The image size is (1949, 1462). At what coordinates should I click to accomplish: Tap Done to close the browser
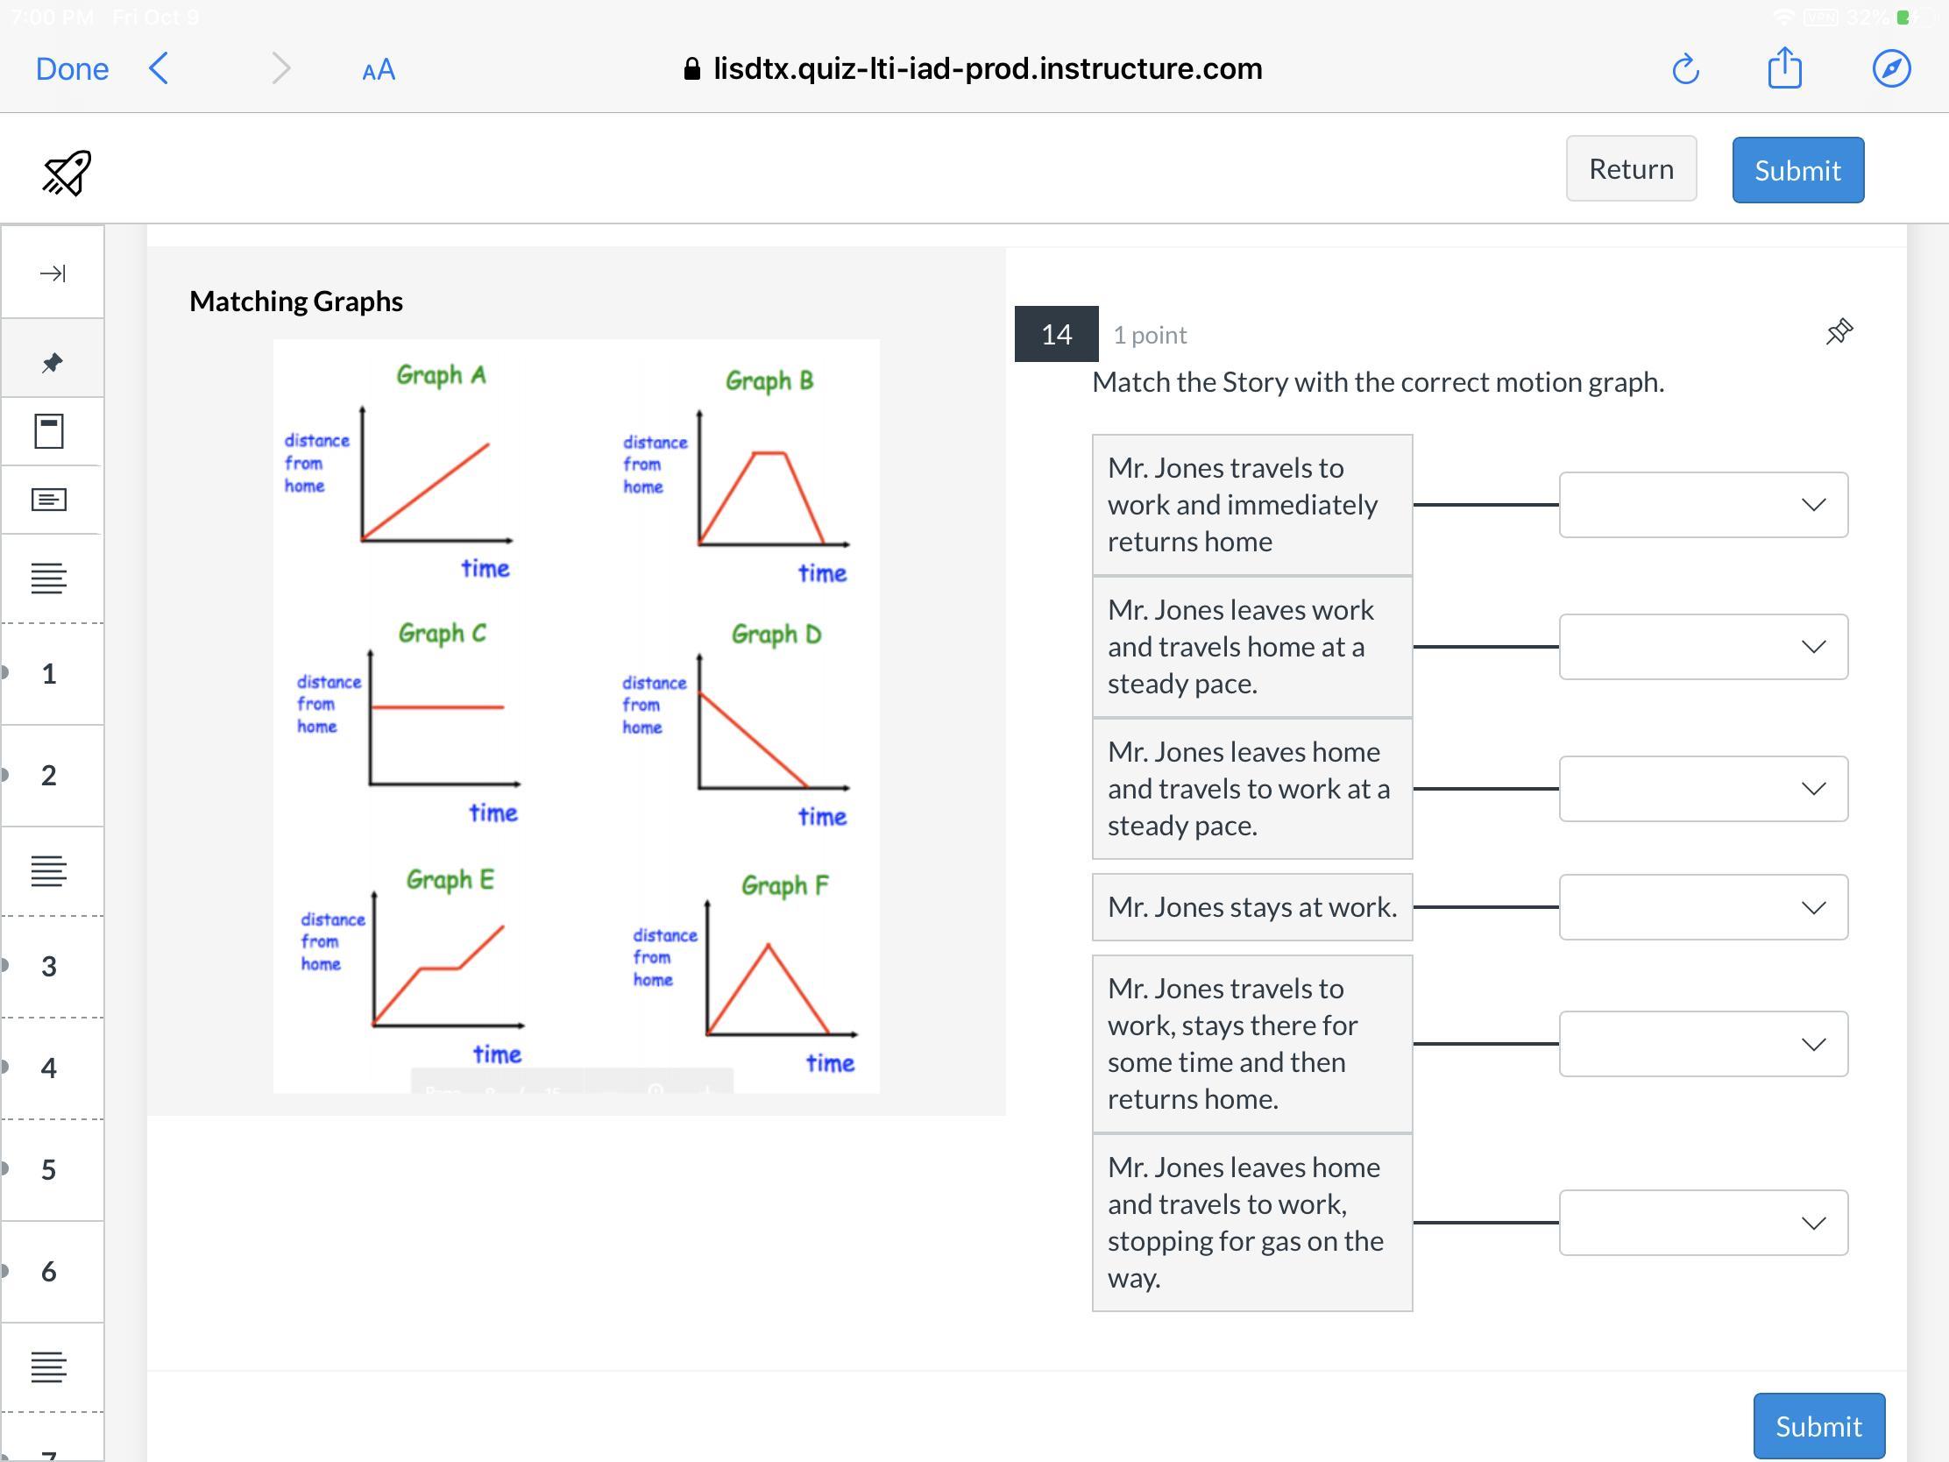coord(72,68)
